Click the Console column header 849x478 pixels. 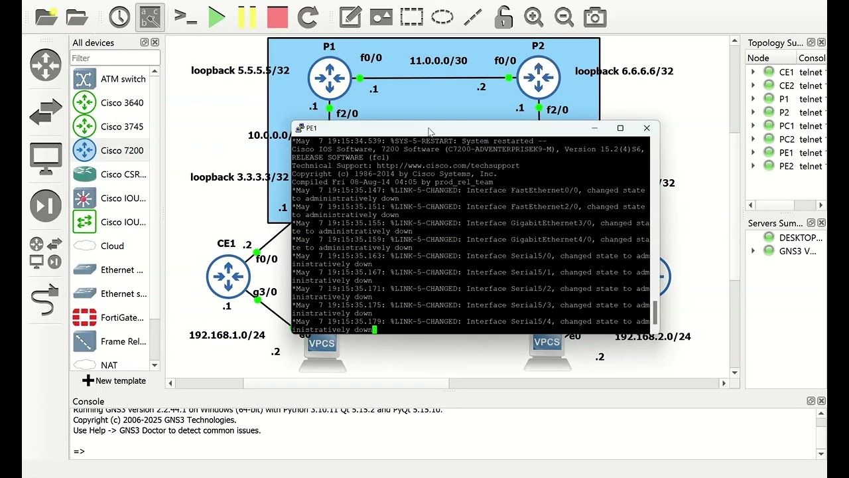tap(811, 58)
